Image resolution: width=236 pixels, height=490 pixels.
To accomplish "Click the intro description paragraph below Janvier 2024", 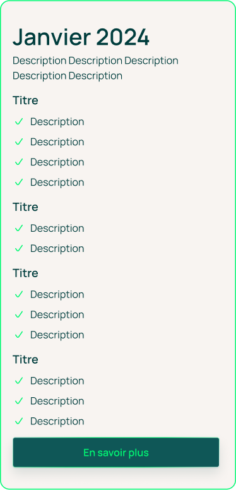I will coord(95,68).
